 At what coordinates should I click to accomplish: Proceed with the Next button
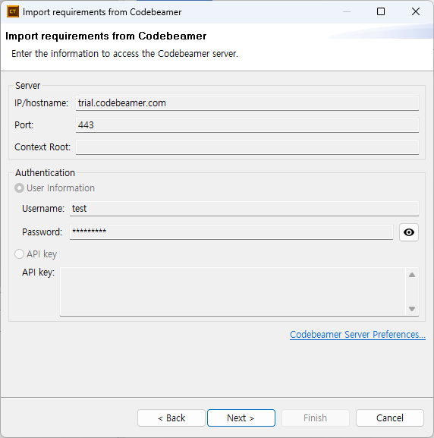coord(241,418)
